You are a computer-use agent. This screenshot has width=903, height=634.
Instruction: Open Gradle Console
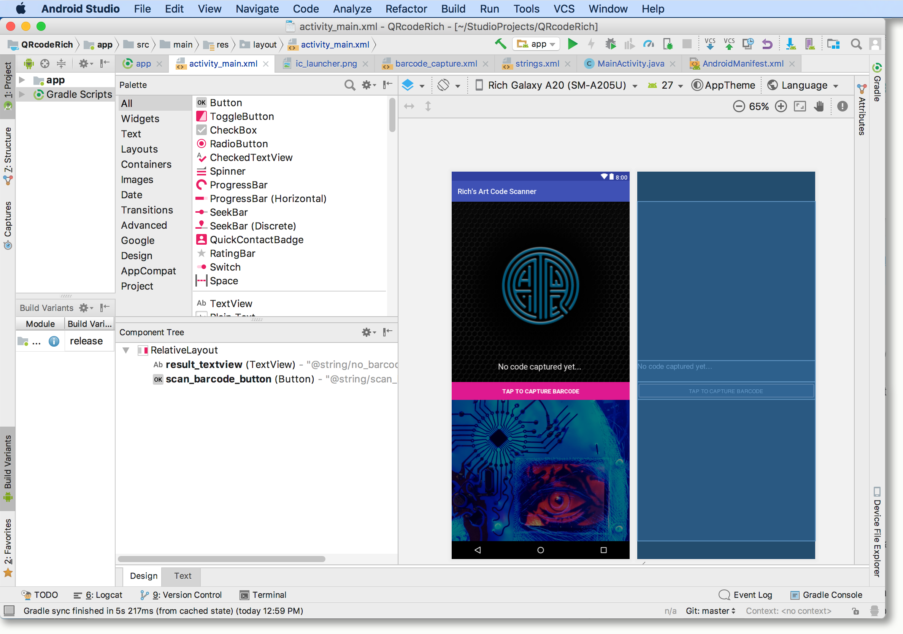[826, 595]
